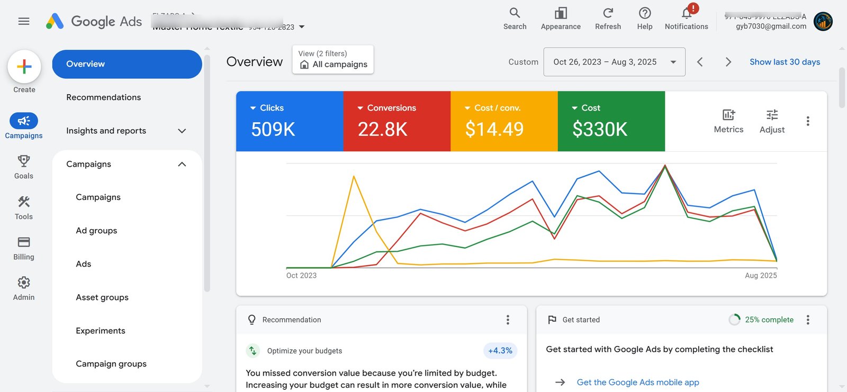The width and height of the screenshot is (847, 392).
Task: Click the Google Ads logo
Action: [x=94, y=21]
